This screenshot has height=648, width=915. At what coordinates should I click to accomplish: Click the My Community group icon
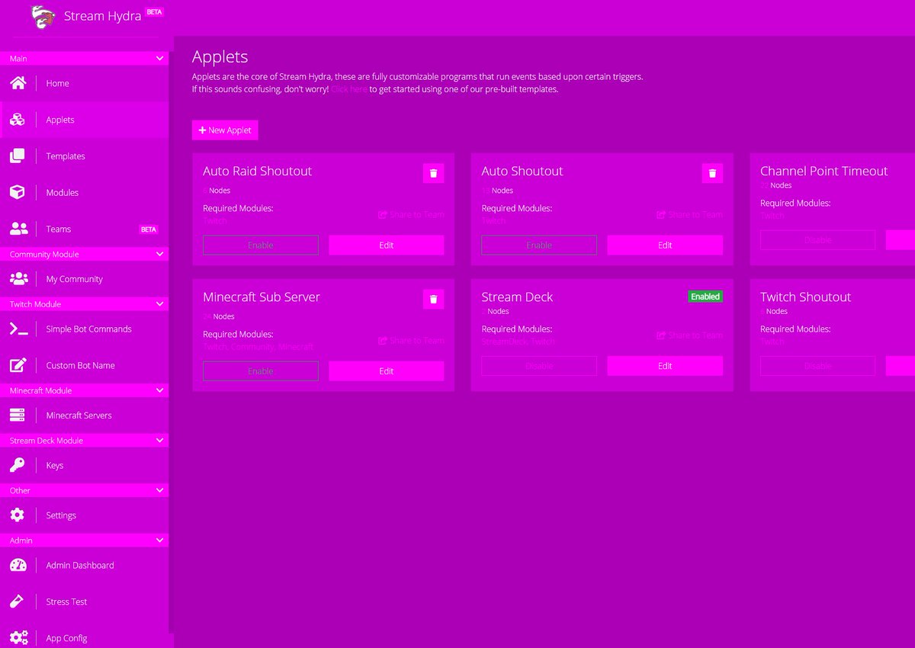[18, 278]
